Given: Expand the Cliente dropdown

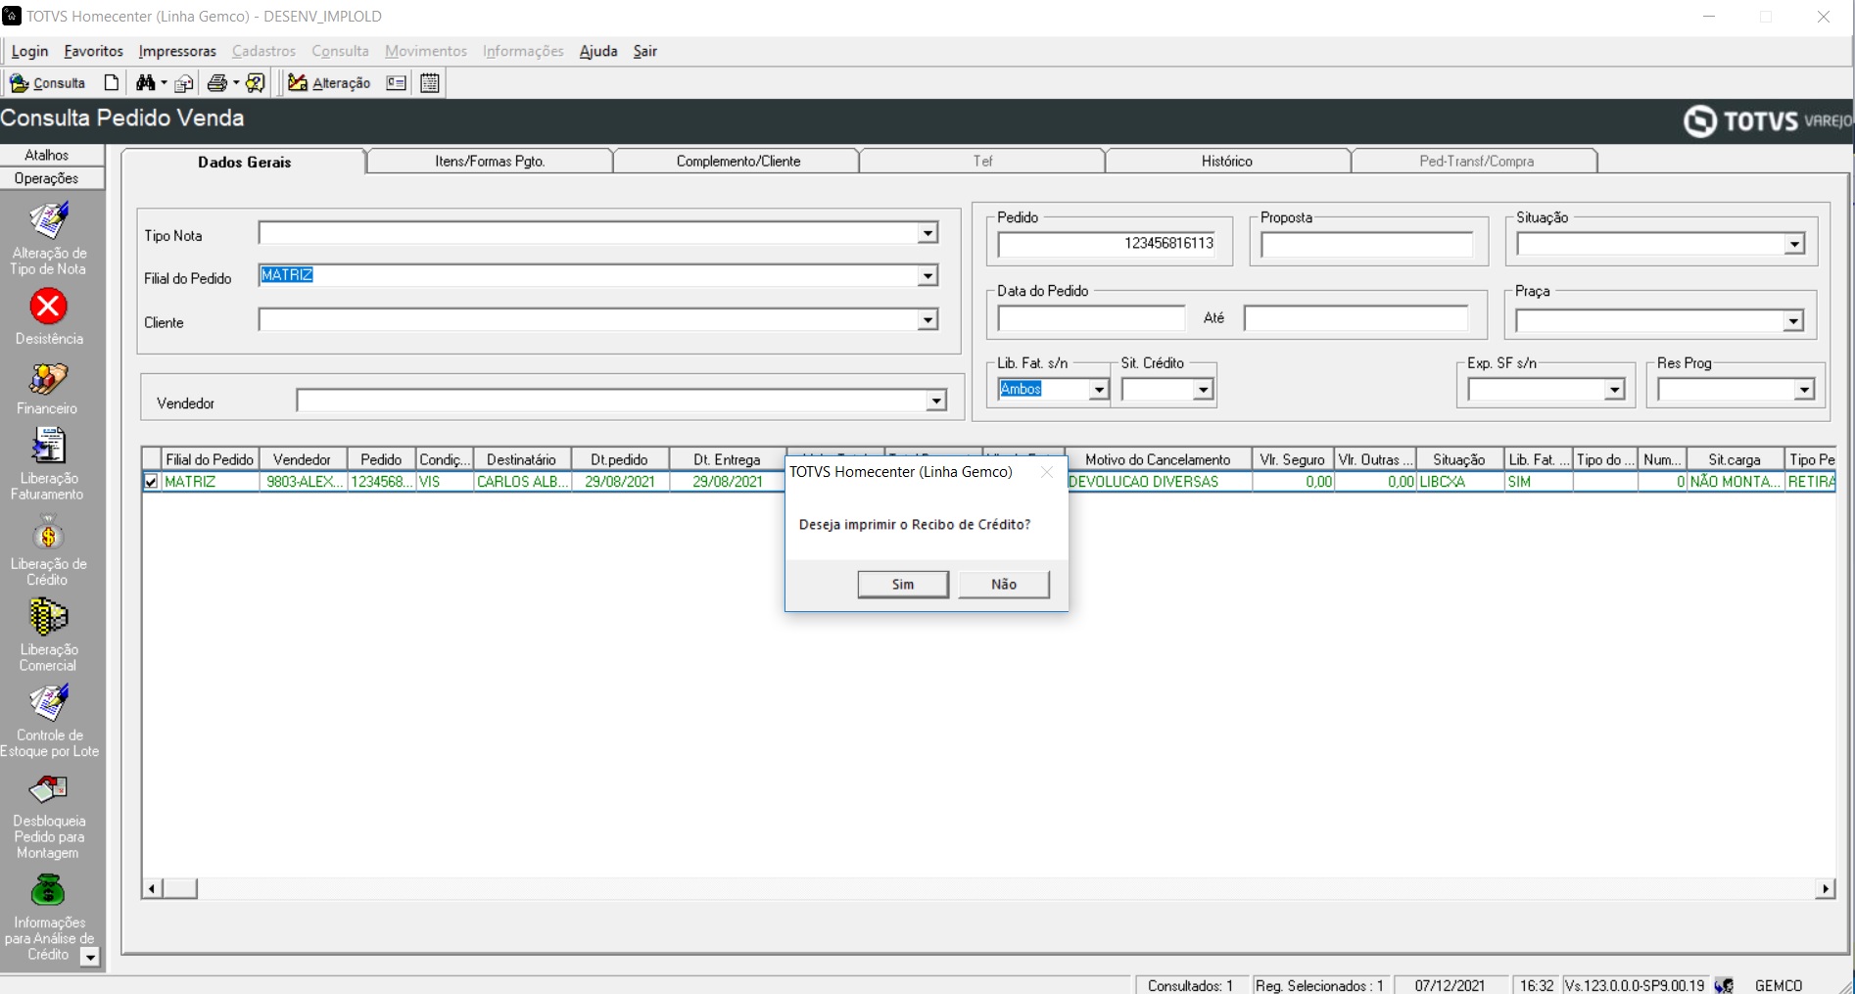Looking at the screenshot, I should (927, 320).
